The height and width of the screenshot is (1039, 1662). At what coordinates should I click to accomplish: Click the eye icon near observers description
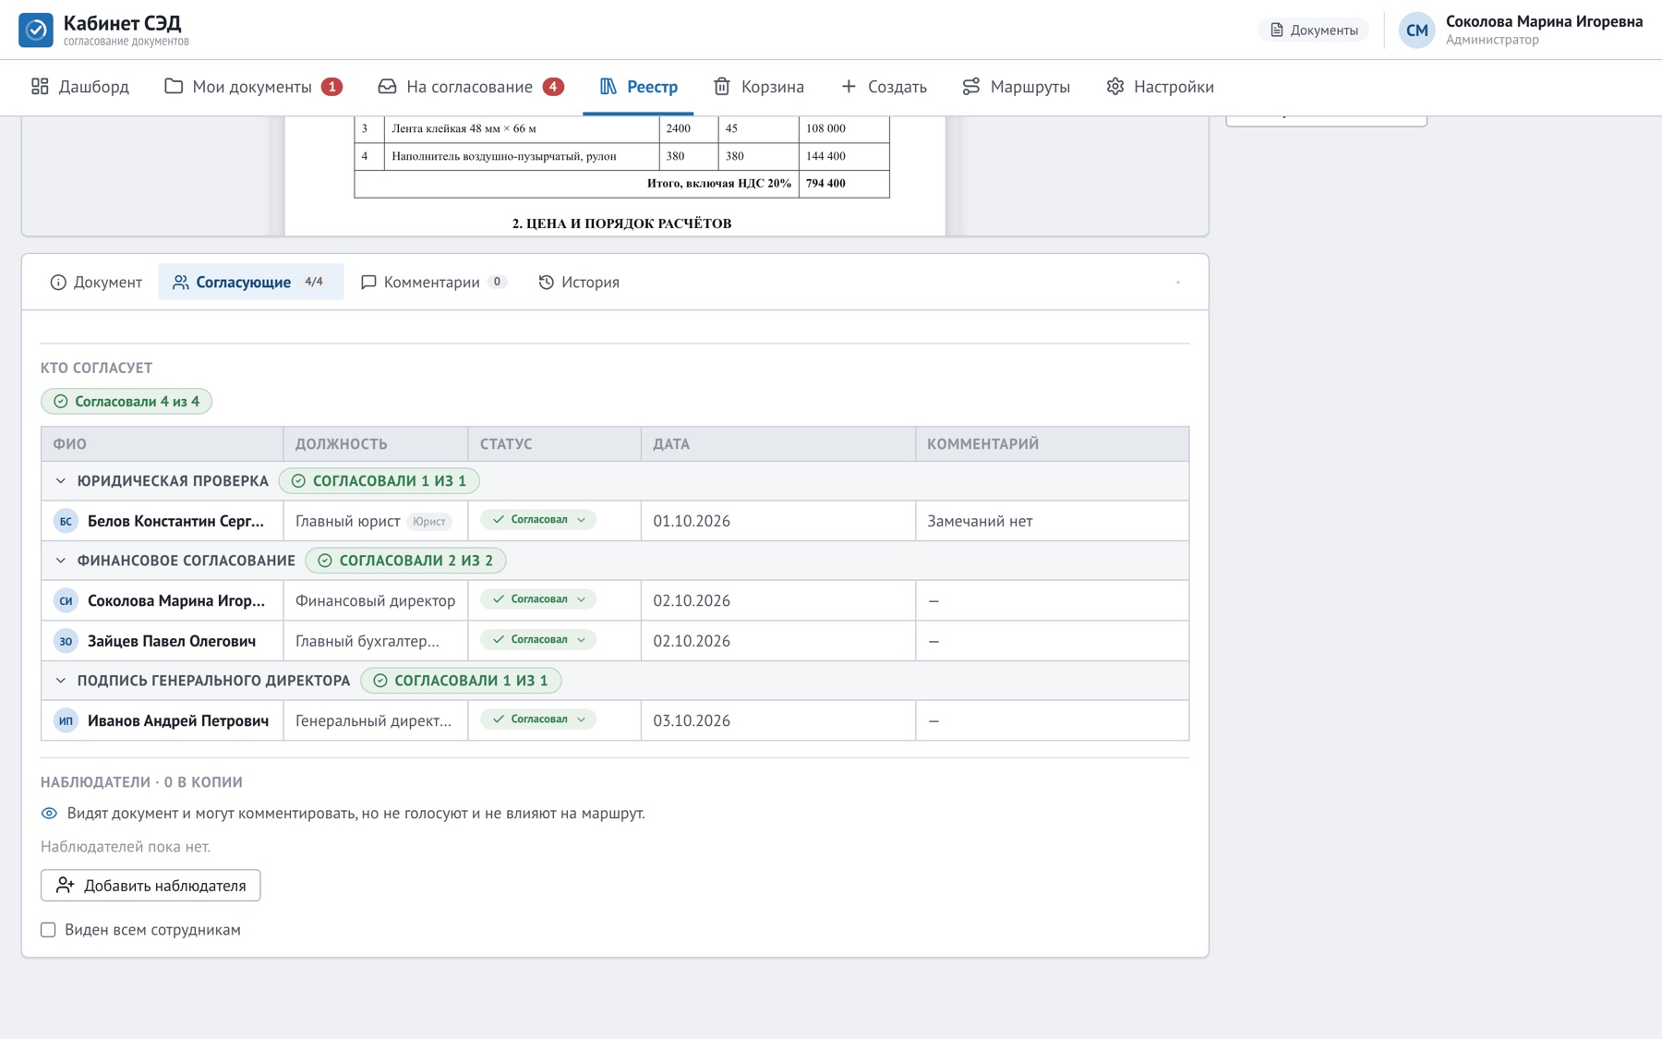[x=49, y=814]
